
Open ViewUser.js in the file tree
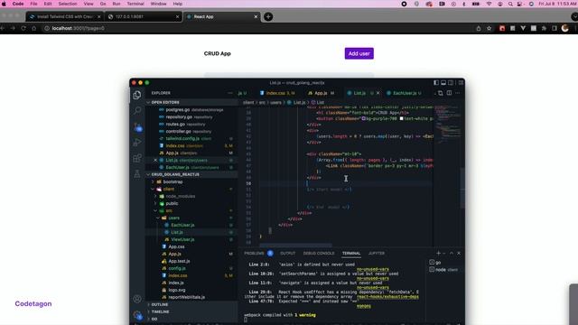(182, 239)
